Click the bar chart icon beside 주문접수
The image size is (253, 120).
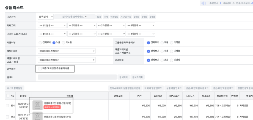pyautogui.click(x=204, y=3)
